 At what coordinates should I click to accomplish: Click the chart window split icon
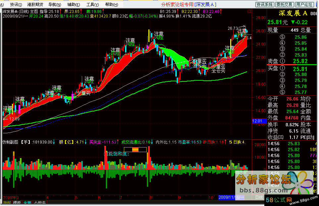tap(249, 11)
